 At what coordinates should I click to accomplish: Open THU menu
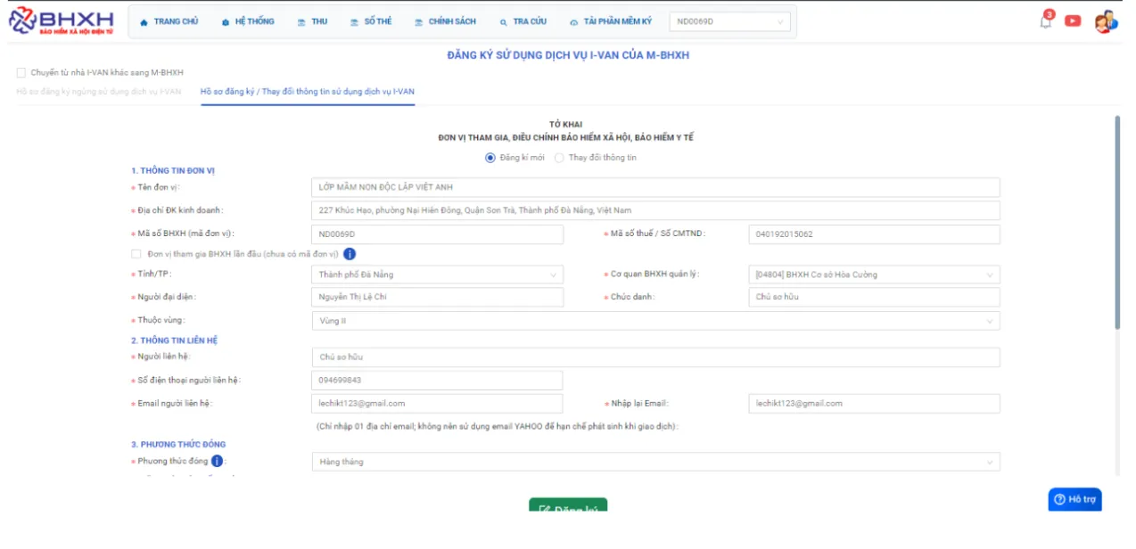(x=313, y=21)
